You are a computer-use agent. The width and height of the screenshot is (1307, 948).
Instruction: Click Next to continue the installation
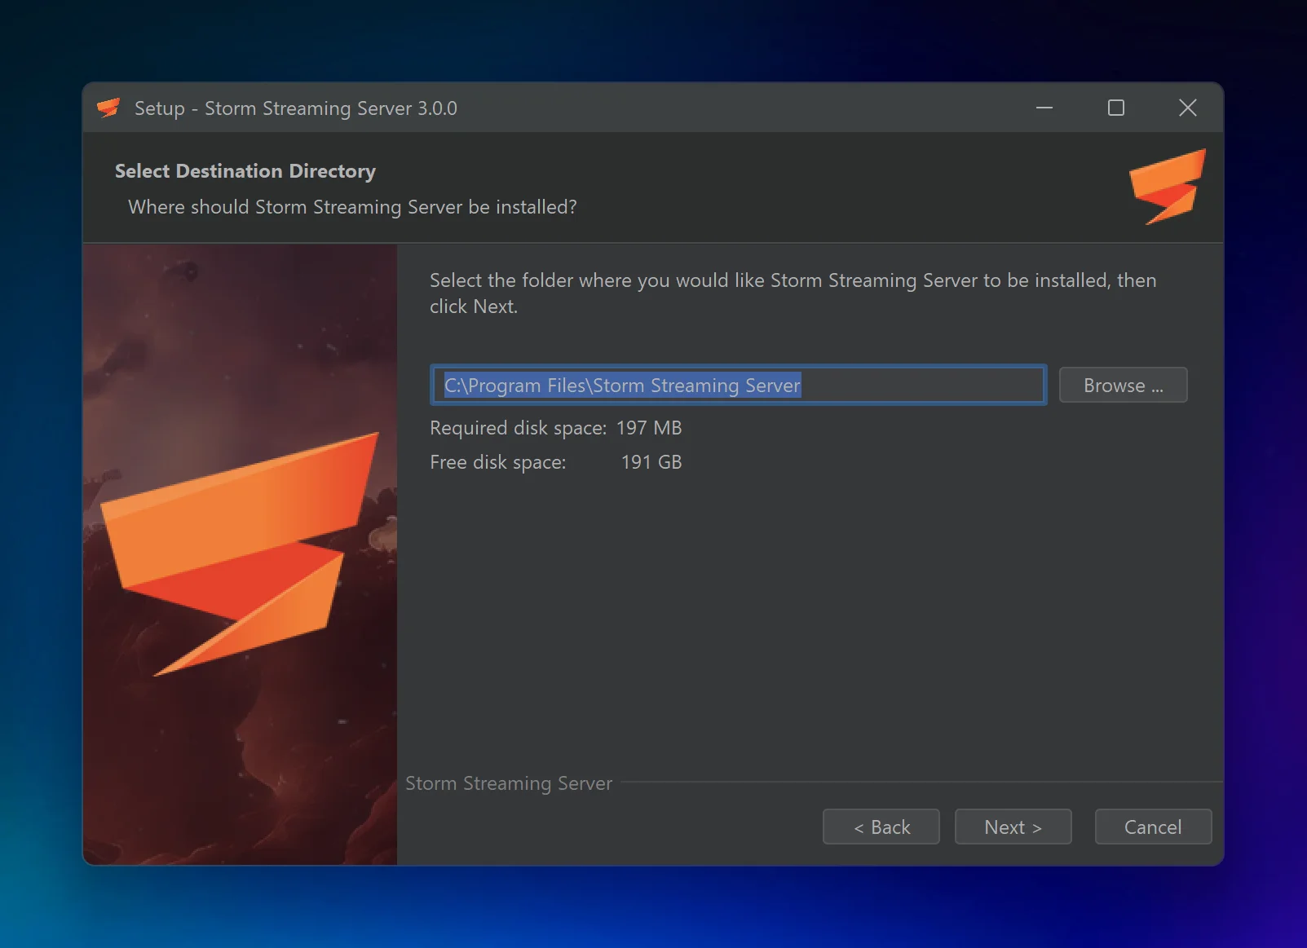point(1013,827)
